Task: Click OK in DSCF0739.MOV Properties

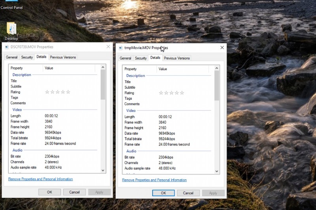Action: coord(50,192)
